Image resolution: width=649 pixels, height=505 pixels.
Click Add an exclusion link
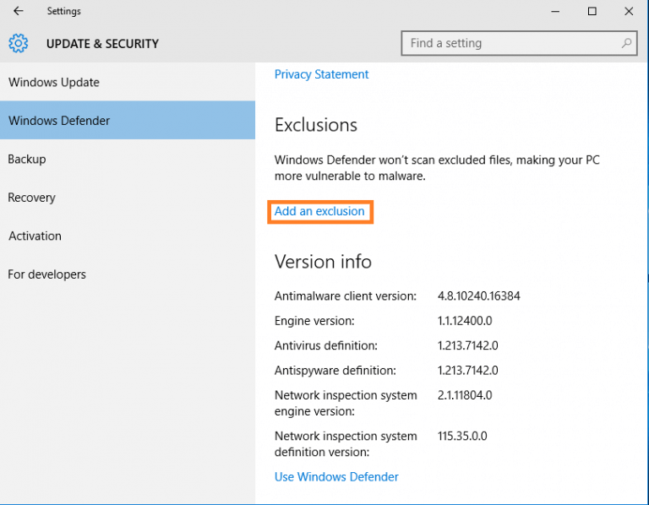pyautogui.click(x=319, y=211)
